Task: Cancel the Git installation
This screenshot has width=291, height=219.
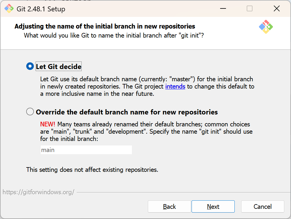Action: (x=262, y=206)
